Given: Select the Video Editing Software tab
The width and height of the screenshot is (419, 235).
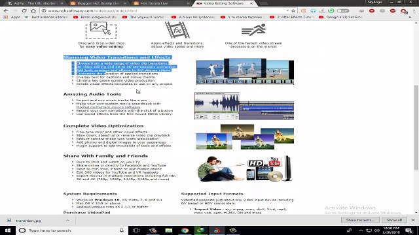Looking at the screenshot, I should (224, 3).
